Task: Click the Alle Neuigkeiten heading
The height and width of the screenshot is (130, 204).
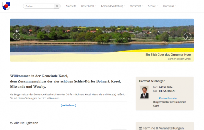Action: coord(26,123)
